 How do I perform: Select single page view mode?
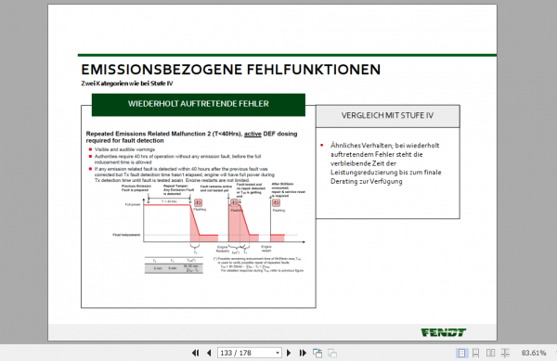461,353
